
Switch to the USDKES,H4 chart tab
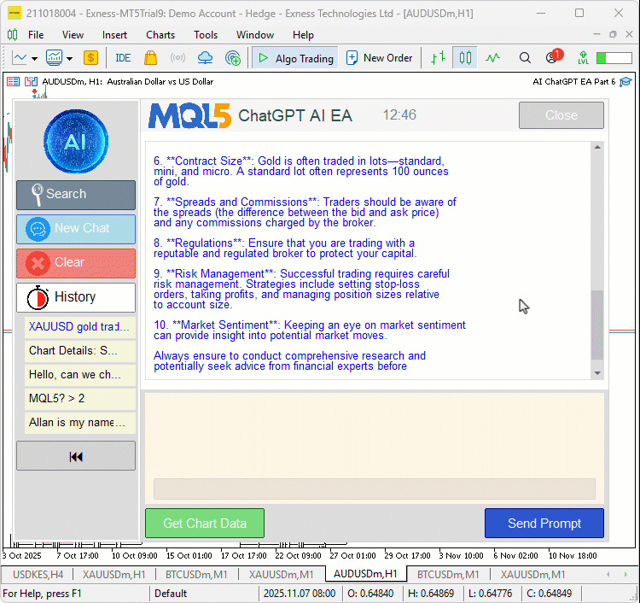38,575
